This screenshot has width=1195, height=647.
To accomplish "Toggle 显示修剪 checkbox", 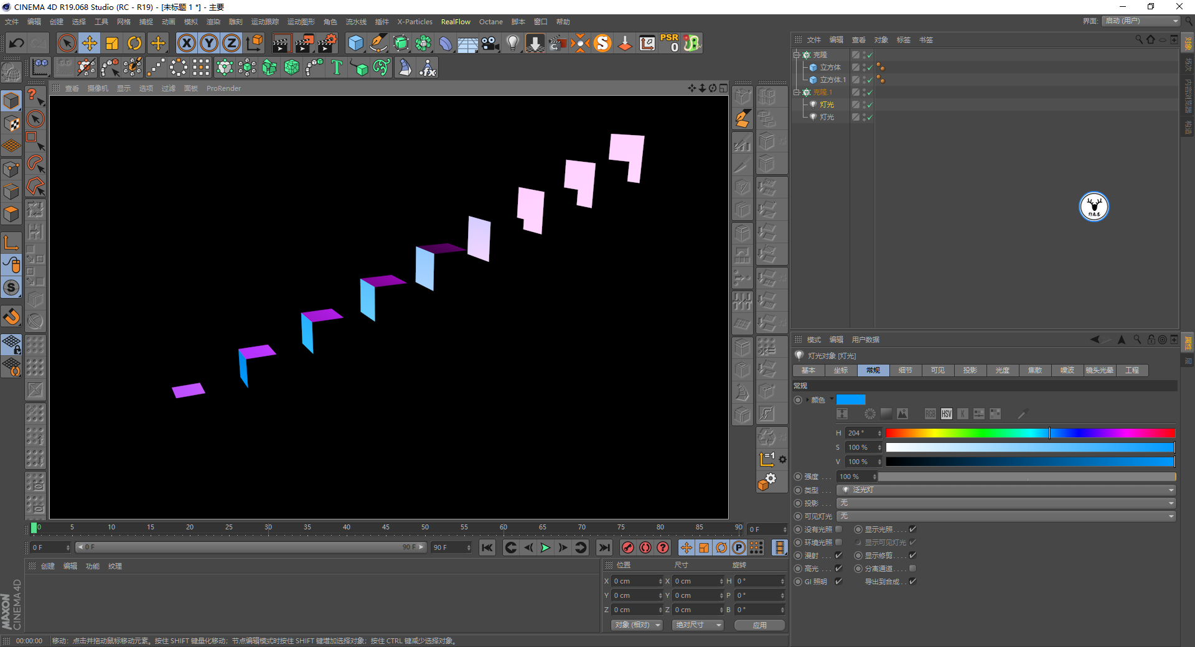I will pos(912,556).
